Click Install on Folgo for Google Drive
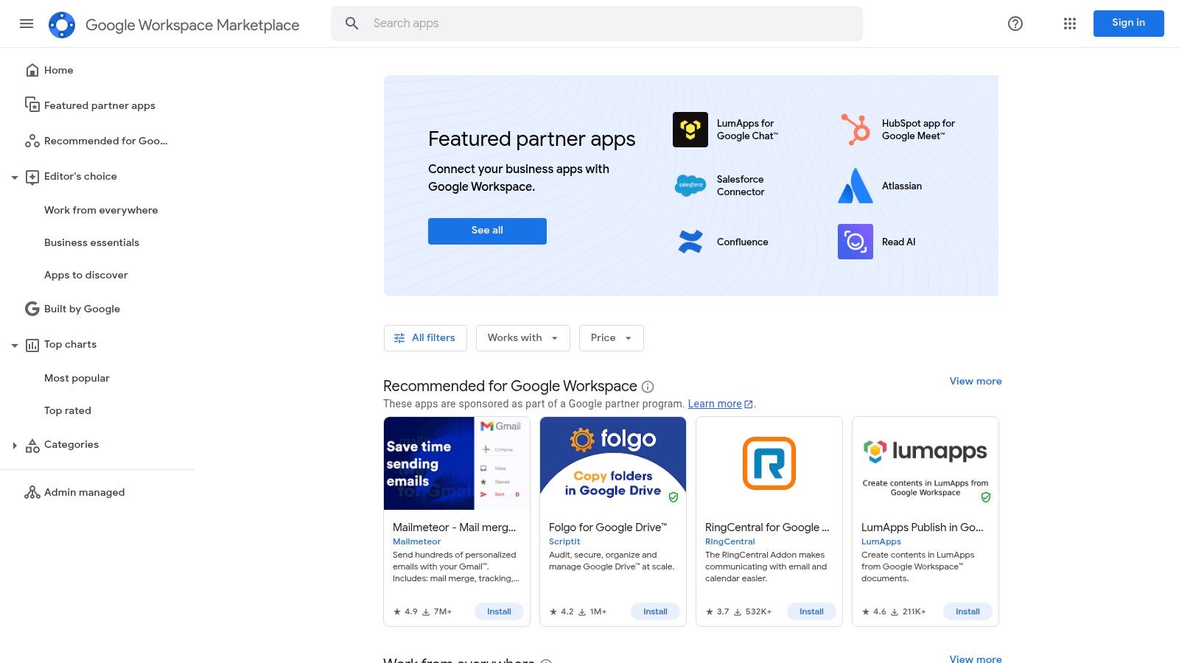Screen dimensions: 1179x663 (654, 611)
